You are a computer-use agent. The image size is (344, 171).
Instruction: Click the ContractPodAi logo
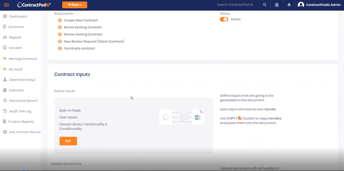tap(34, 5)
